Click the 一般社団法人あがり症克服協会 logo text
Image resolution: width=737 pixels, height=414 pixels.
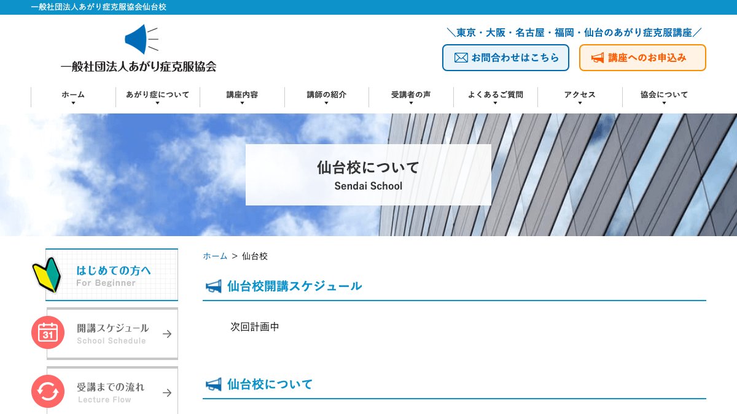coord(139,67)
